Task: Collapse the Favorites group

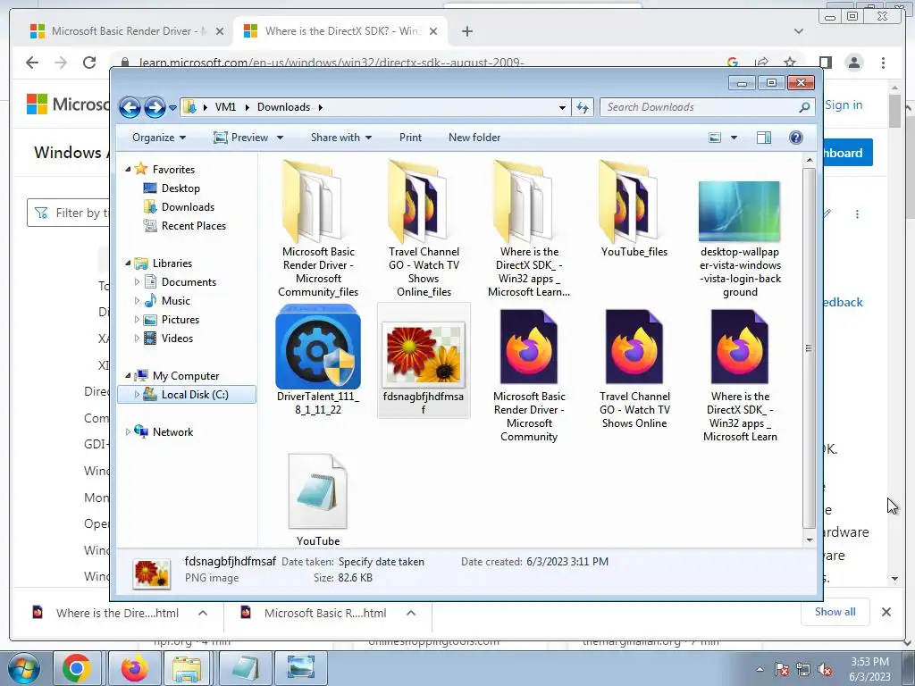Action: click(x=128, y=169)
